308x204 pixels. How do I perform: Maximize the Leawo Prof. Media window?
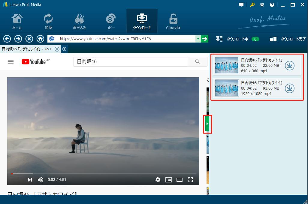point(293,5)
